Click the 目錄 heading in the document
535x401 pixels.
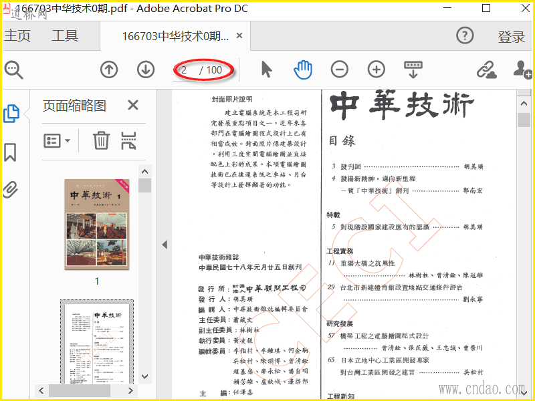tap(342, 141)
